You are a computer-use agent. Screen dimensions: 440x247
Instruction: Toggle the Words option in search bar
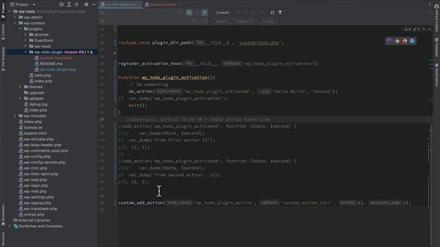(197, 12)
